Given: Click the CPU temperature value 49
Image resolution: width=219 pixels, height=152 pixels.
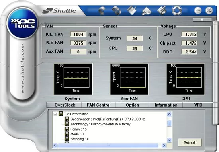Looking at the screenshot, I should pyautogui.click(x=135, y=49).
